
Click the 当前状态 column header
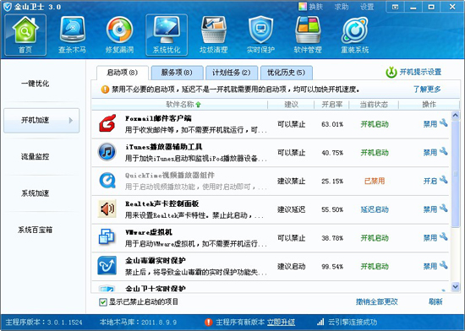tap(374, 105)
